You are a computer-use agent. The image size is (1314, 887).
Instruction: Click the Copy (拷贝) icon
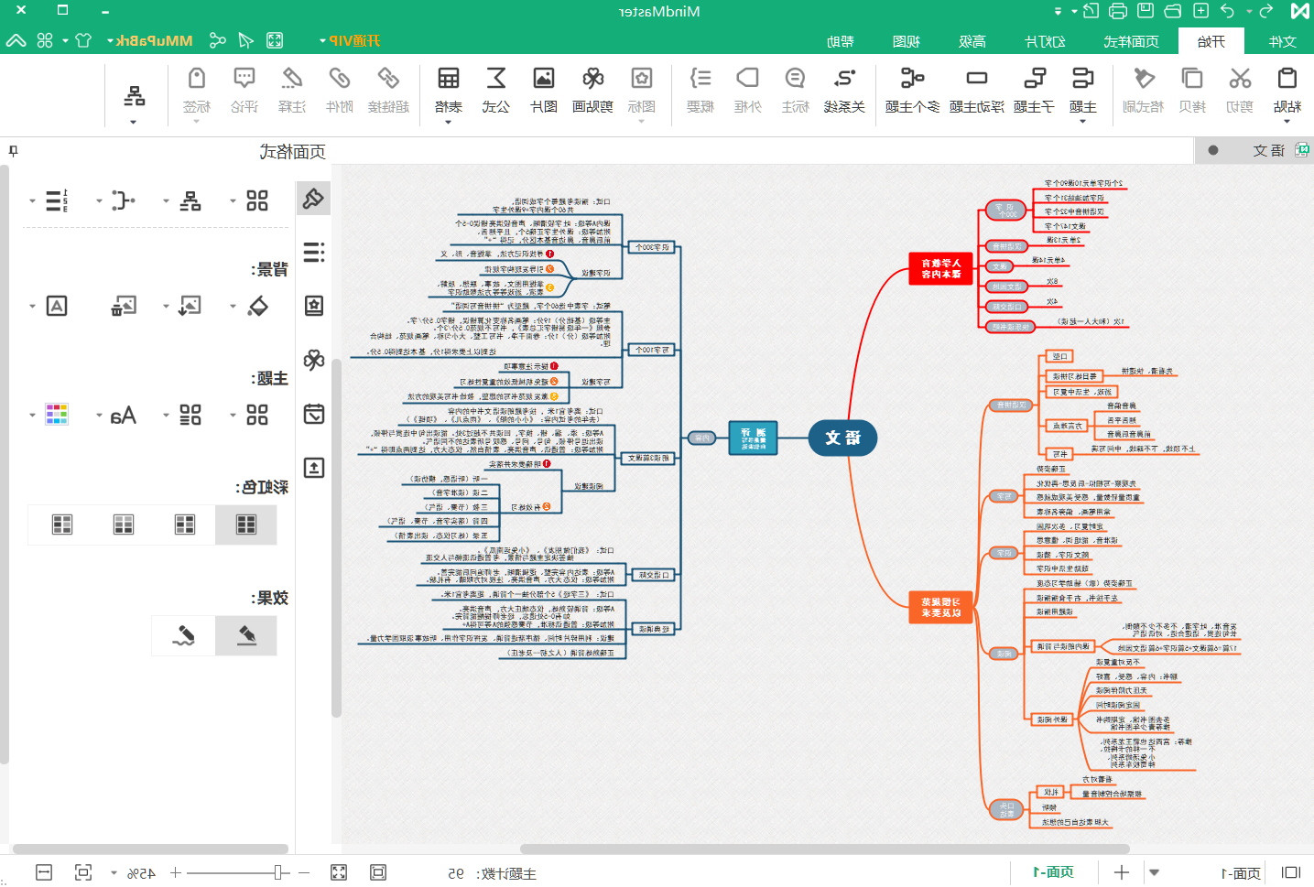point(1192,79)
